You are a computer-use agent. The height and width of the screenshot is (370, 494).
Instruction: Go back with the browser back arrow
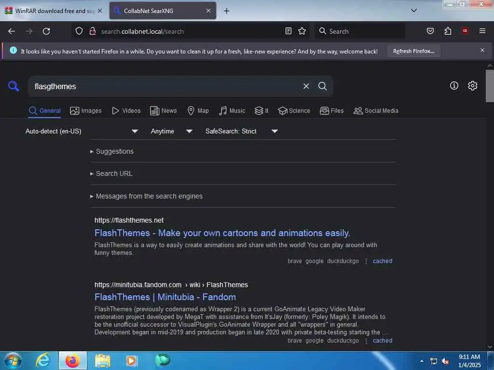click(12, 31)
